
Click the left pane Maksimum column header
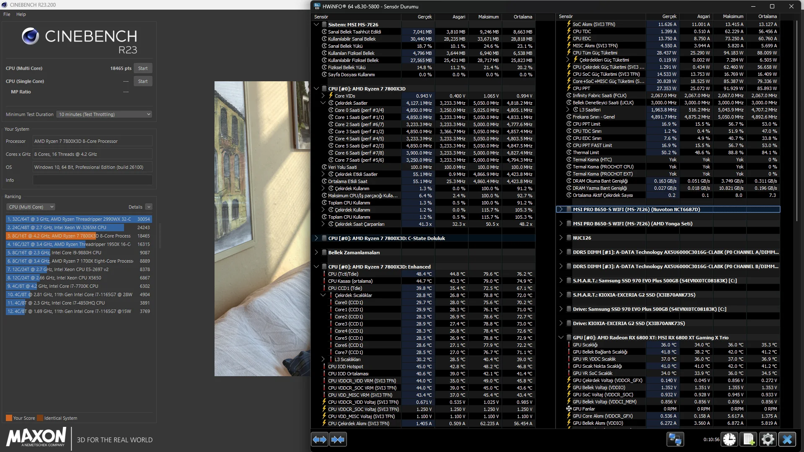click(485, 17)
